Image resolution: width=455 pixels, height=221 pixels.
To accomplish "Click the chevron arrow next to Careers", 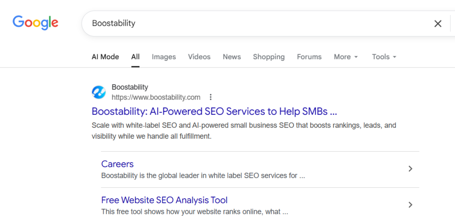I will click(x=411, y=169).
